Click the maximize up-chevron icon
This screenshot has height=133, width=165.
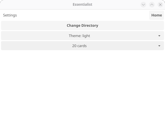pyautogui.click(x=152, y=5)
